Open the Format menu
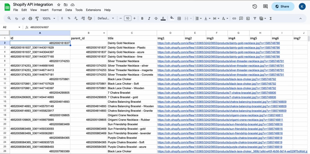Image resolution: width=310 pixels, height=154 pixels. tap(57, 10)
